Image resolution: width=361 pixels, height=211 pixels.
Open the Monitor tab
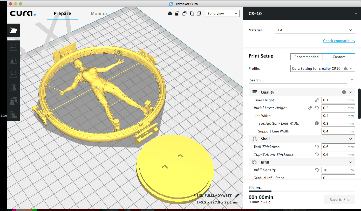99,13
